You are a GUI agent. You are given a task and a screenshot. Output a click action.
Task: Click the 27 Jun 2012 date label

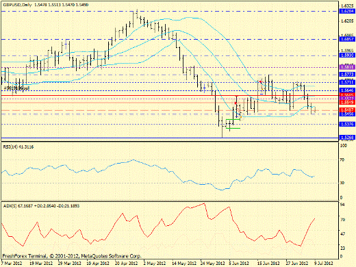[x=297, y=263]
